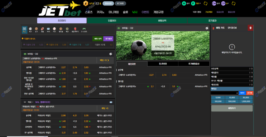The height and width of the screenshot is (137, 266).
Task: Clear bet slip with red trash icon
Action: (x=250, y=28)
